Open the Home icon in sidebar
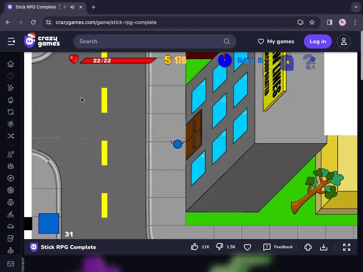The image size is (363, 272). click(11, 64)
